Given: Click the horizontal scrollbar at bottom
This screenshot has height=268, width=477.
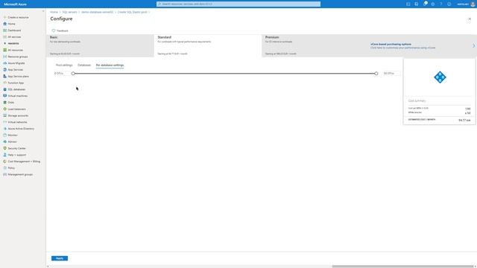Looking at the screenshot, I should coord(402,267).
